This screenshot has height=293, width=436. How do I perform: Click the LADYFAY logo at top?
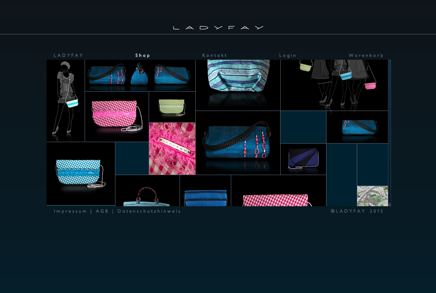point(218,27)
